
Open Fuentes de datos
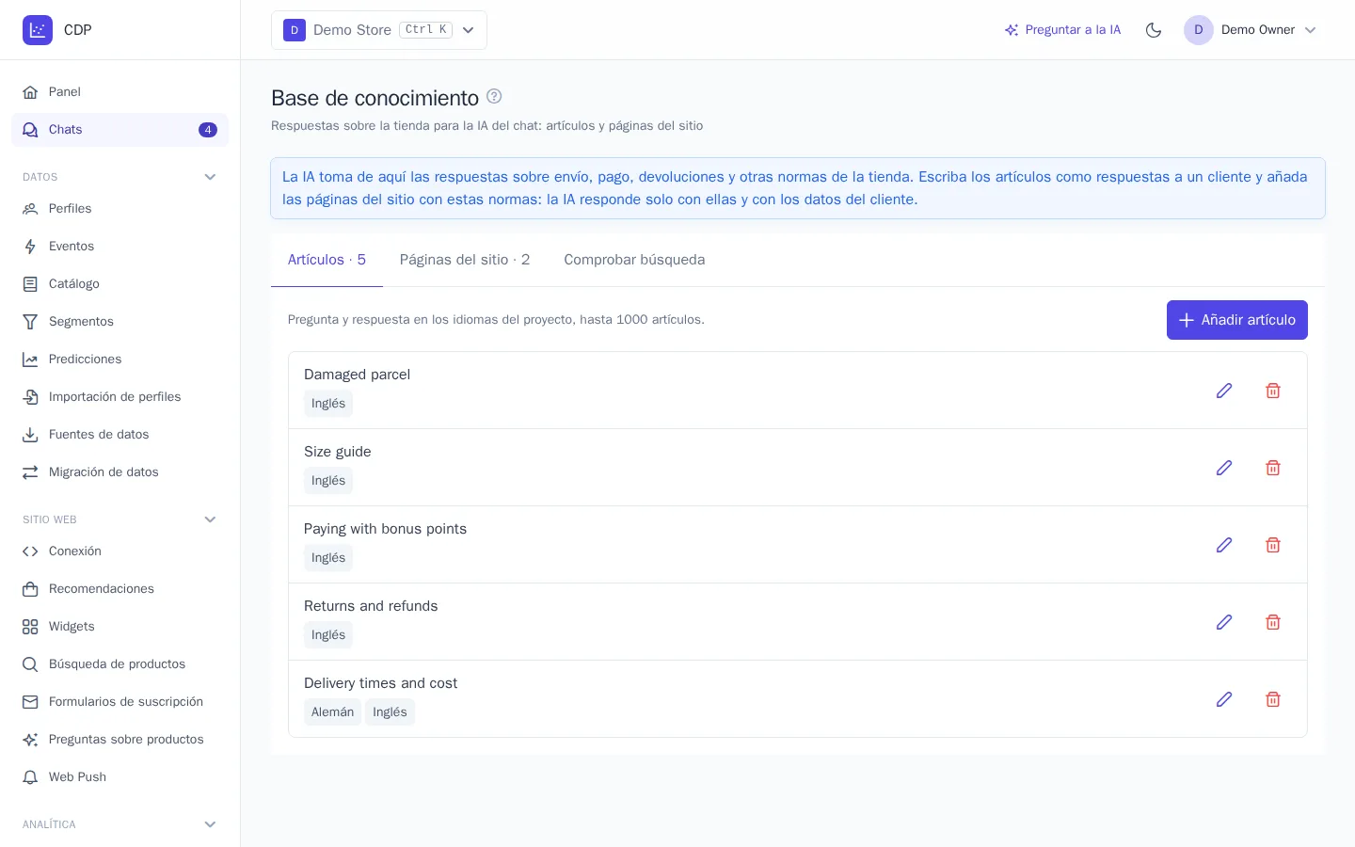(x=120, y=435)
